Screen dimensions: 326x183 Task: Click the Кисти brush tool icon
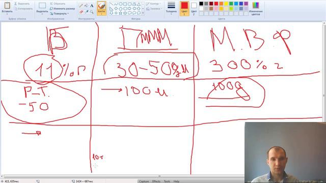tap(101, 6)
